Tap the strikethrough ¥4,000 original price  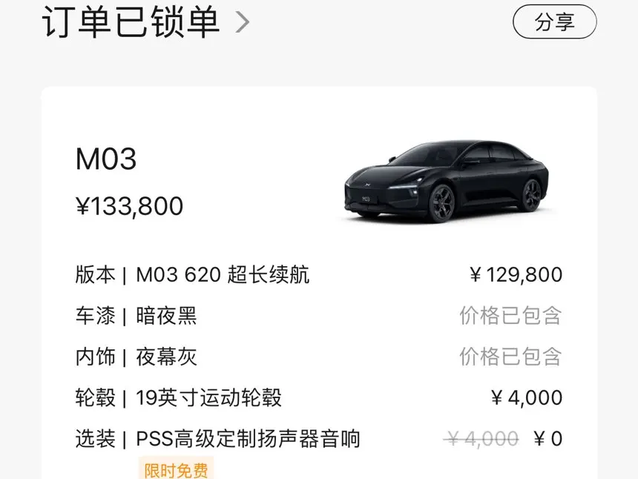click(x=481, y=439)
